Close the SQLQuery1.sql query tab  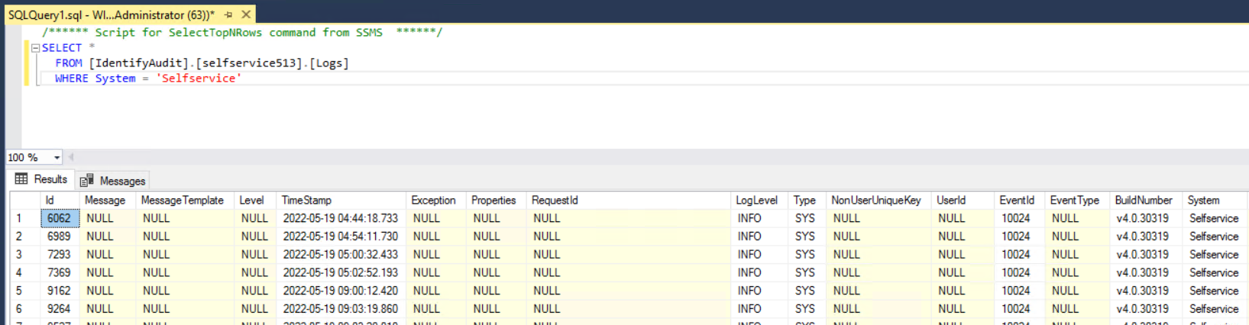click(x=246, y=14)
